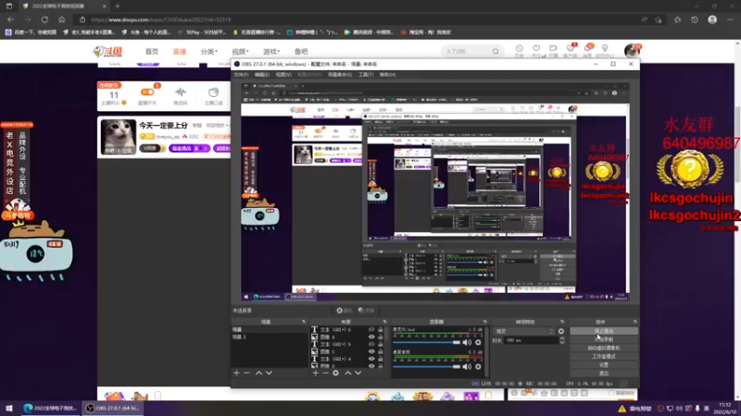Open the browser favorites star icon
The image size is (741, 416).
(x=677, y=19)
